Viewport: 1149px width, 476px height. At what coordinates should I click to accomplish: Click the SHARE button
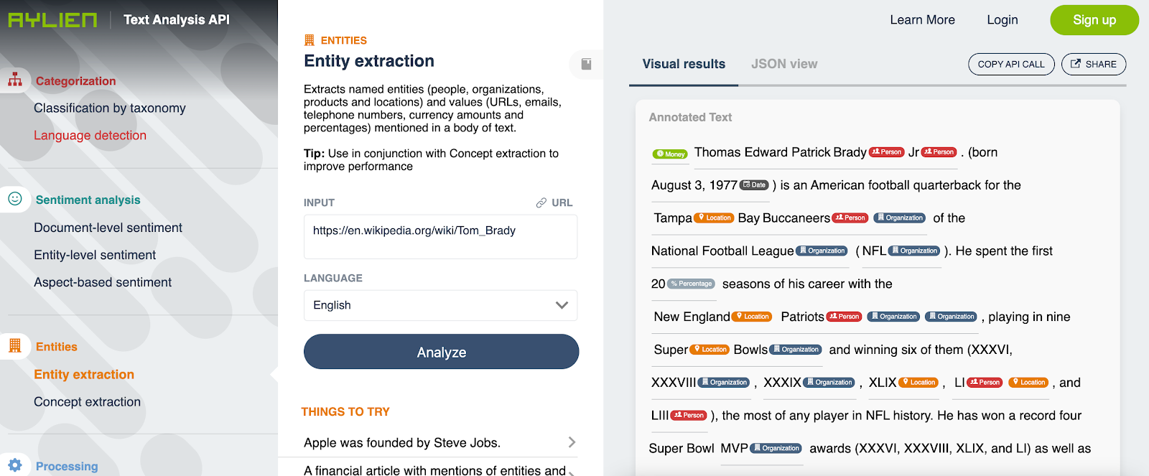[1093, 64]
